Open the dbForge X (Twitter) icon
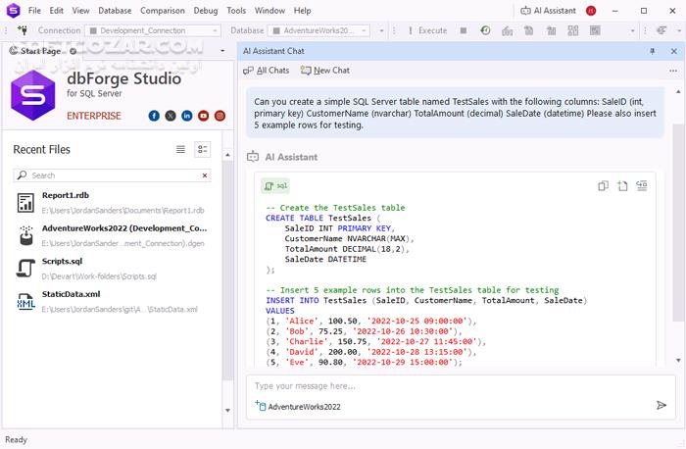 pos(171,116)
